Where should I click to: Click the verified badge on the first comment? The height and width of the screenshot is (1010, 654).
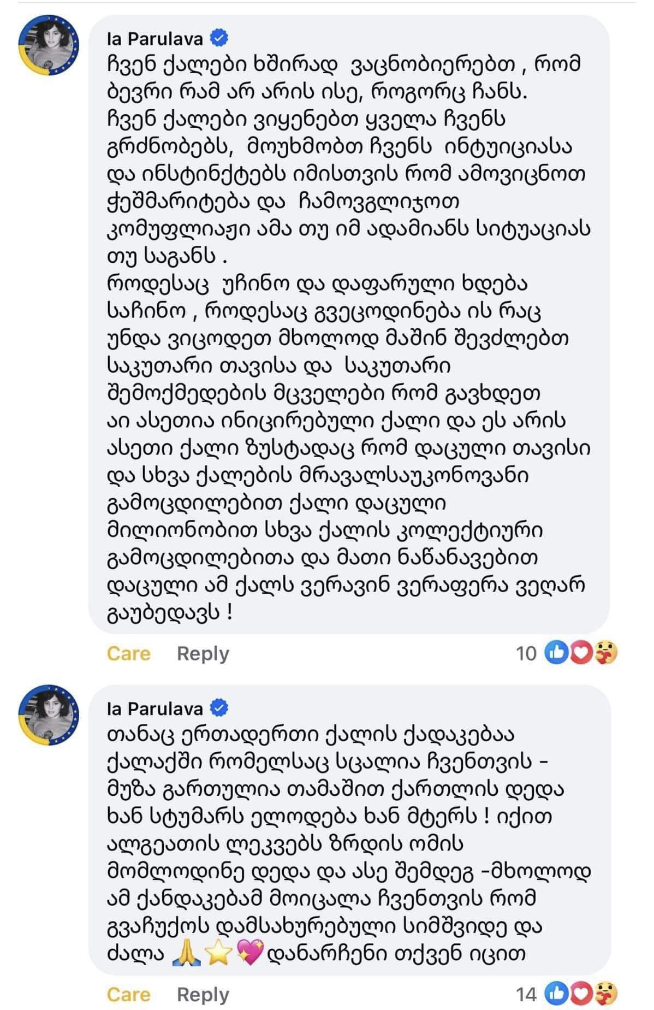[219, 38]
